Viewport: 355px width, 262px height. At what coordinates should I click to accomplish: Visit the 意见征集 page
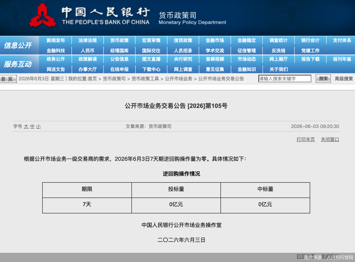(x=215, y=69)
